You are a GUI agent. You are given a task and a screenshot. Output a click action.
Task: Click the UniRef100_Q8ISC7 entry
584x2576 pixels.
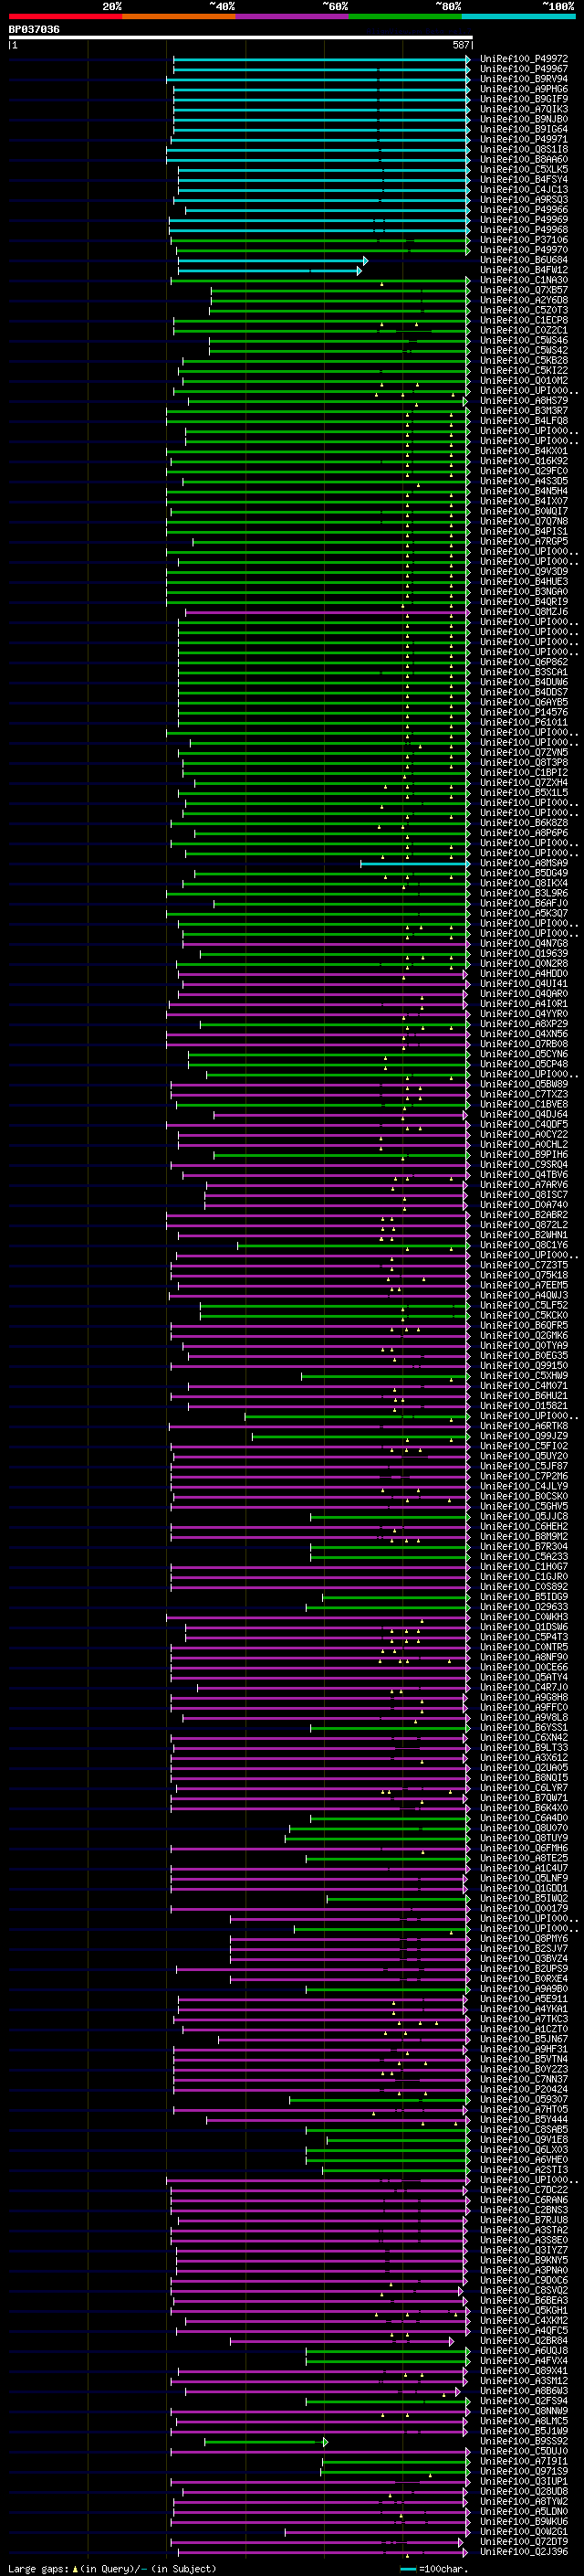(x=523, y=1195)
